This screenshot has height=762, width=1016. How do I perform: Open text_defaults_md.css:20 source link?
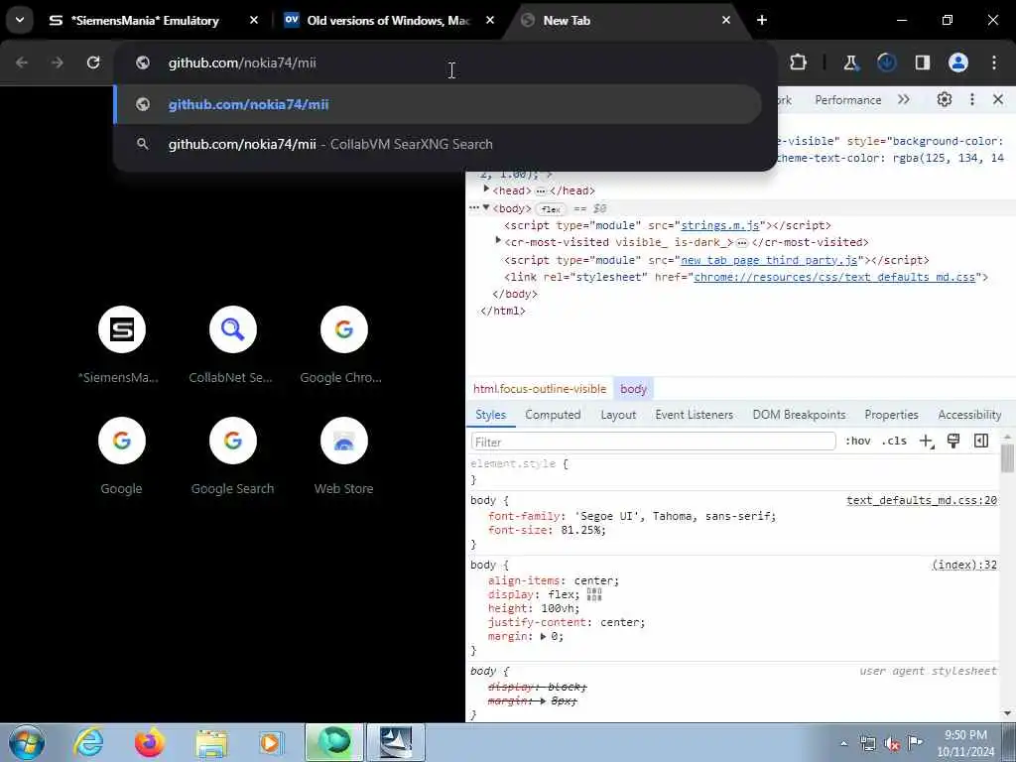coord(922,500)
